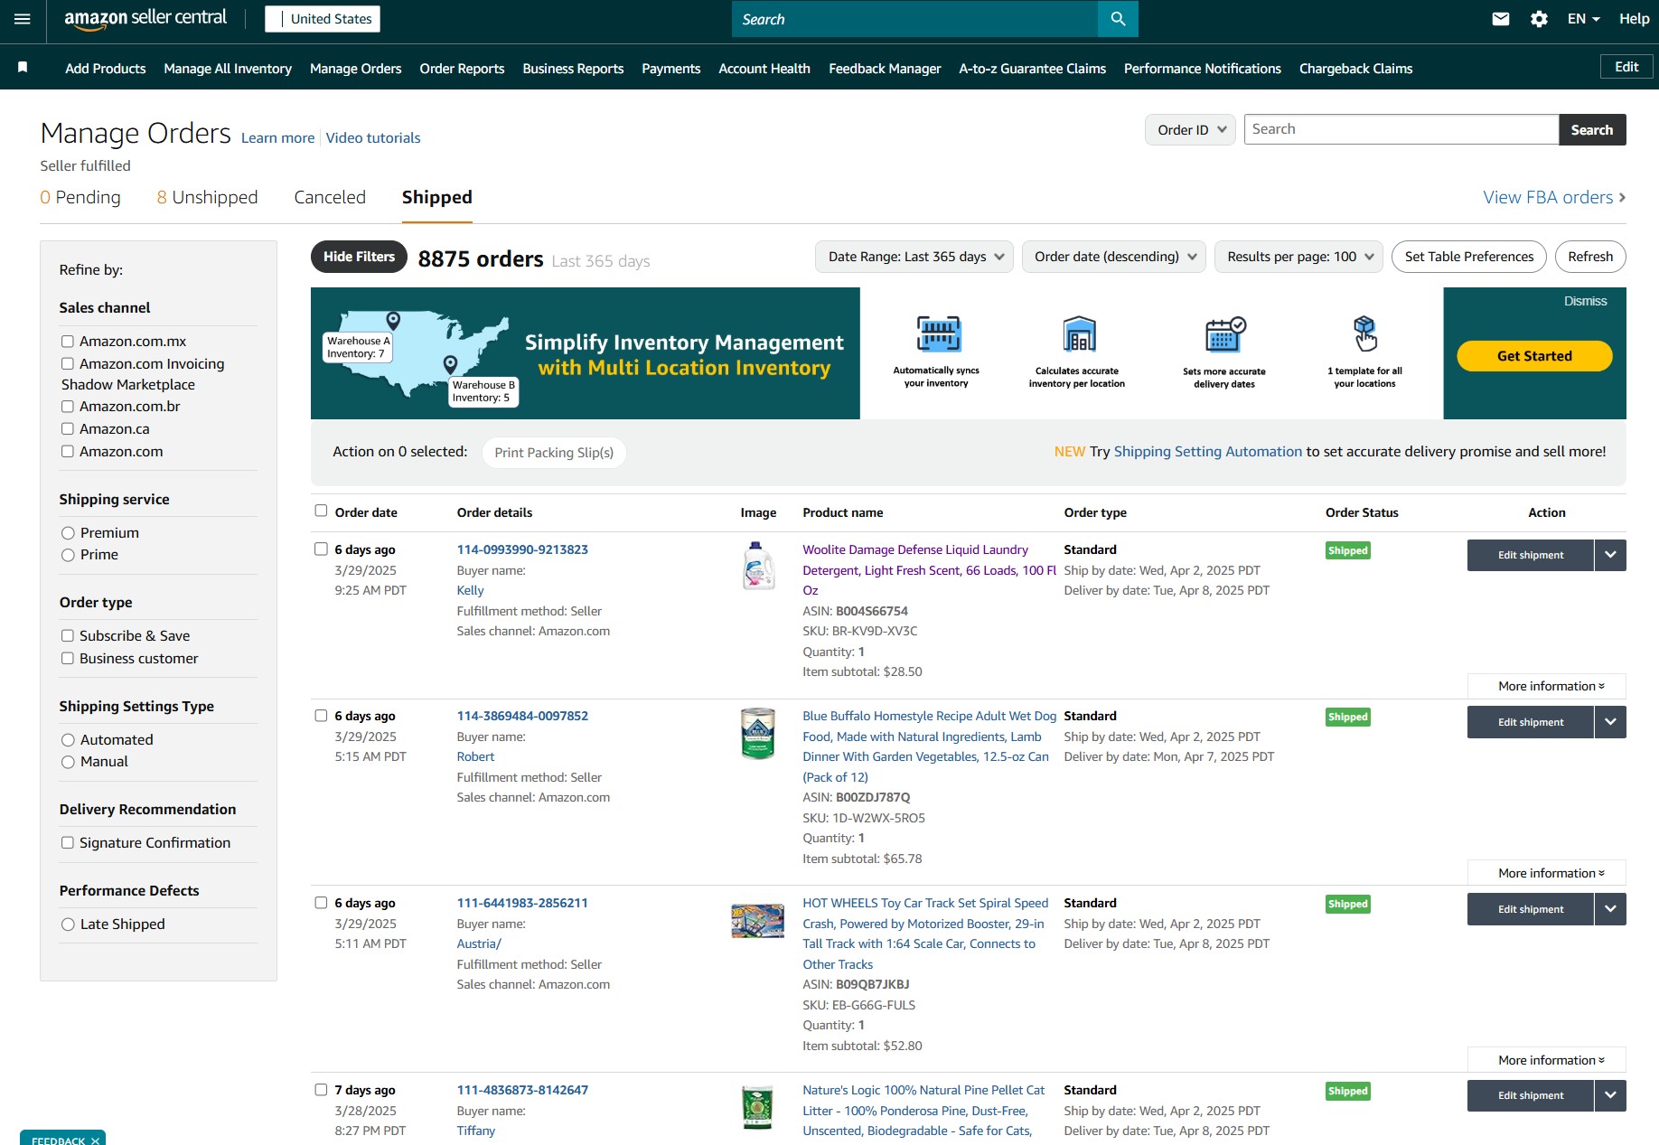Open Nature's Logic cat litter thumbnail
1659x1145 pixels.
757,1108
